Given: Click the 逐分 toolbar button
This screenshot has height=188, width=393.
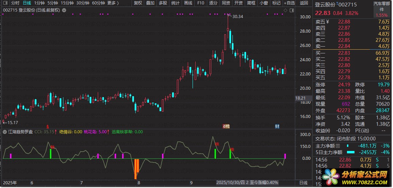Looking at the screenshot, I should pyautogui.click(x=213, y=3).
